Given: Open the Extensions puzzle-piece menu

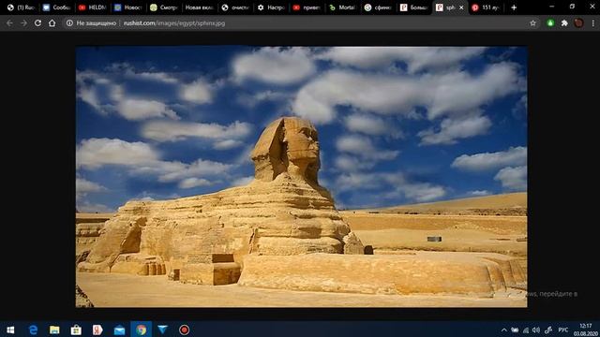Looking at the screenshot, I should [564, 23].
